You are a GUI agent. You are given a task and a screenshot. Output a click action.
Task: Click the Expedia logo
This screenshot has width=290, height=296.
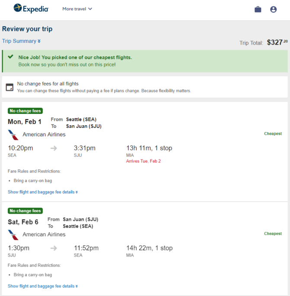click(x=31, y=9)
